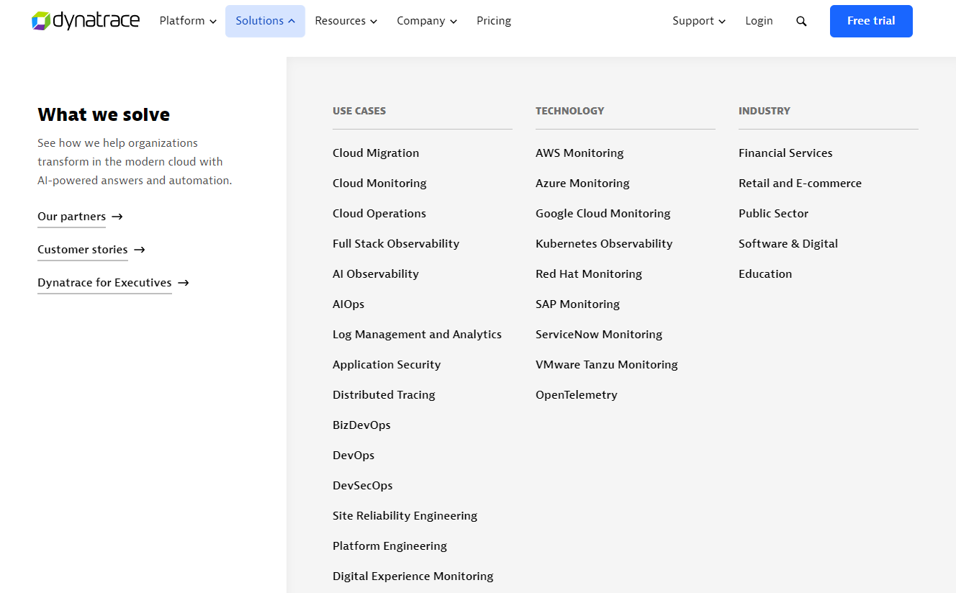Image resolution: width=956 pixels, height=593 pixels.
Task: Collapse the Solutions dropdown menu
Action: tap(265, 21)
